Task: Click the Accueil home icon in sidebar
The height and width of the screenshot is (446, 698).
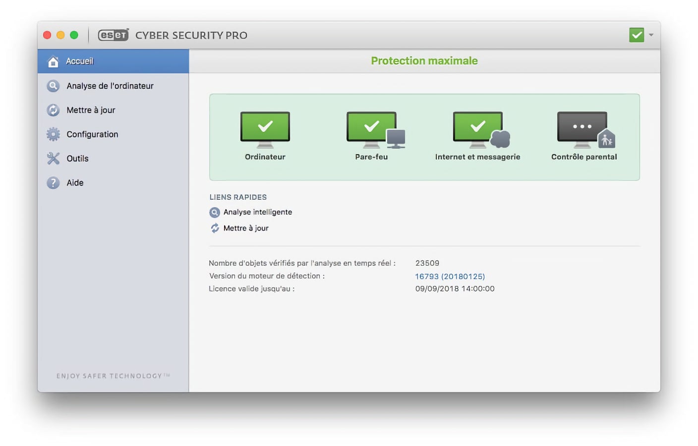Action: point(53,61)
